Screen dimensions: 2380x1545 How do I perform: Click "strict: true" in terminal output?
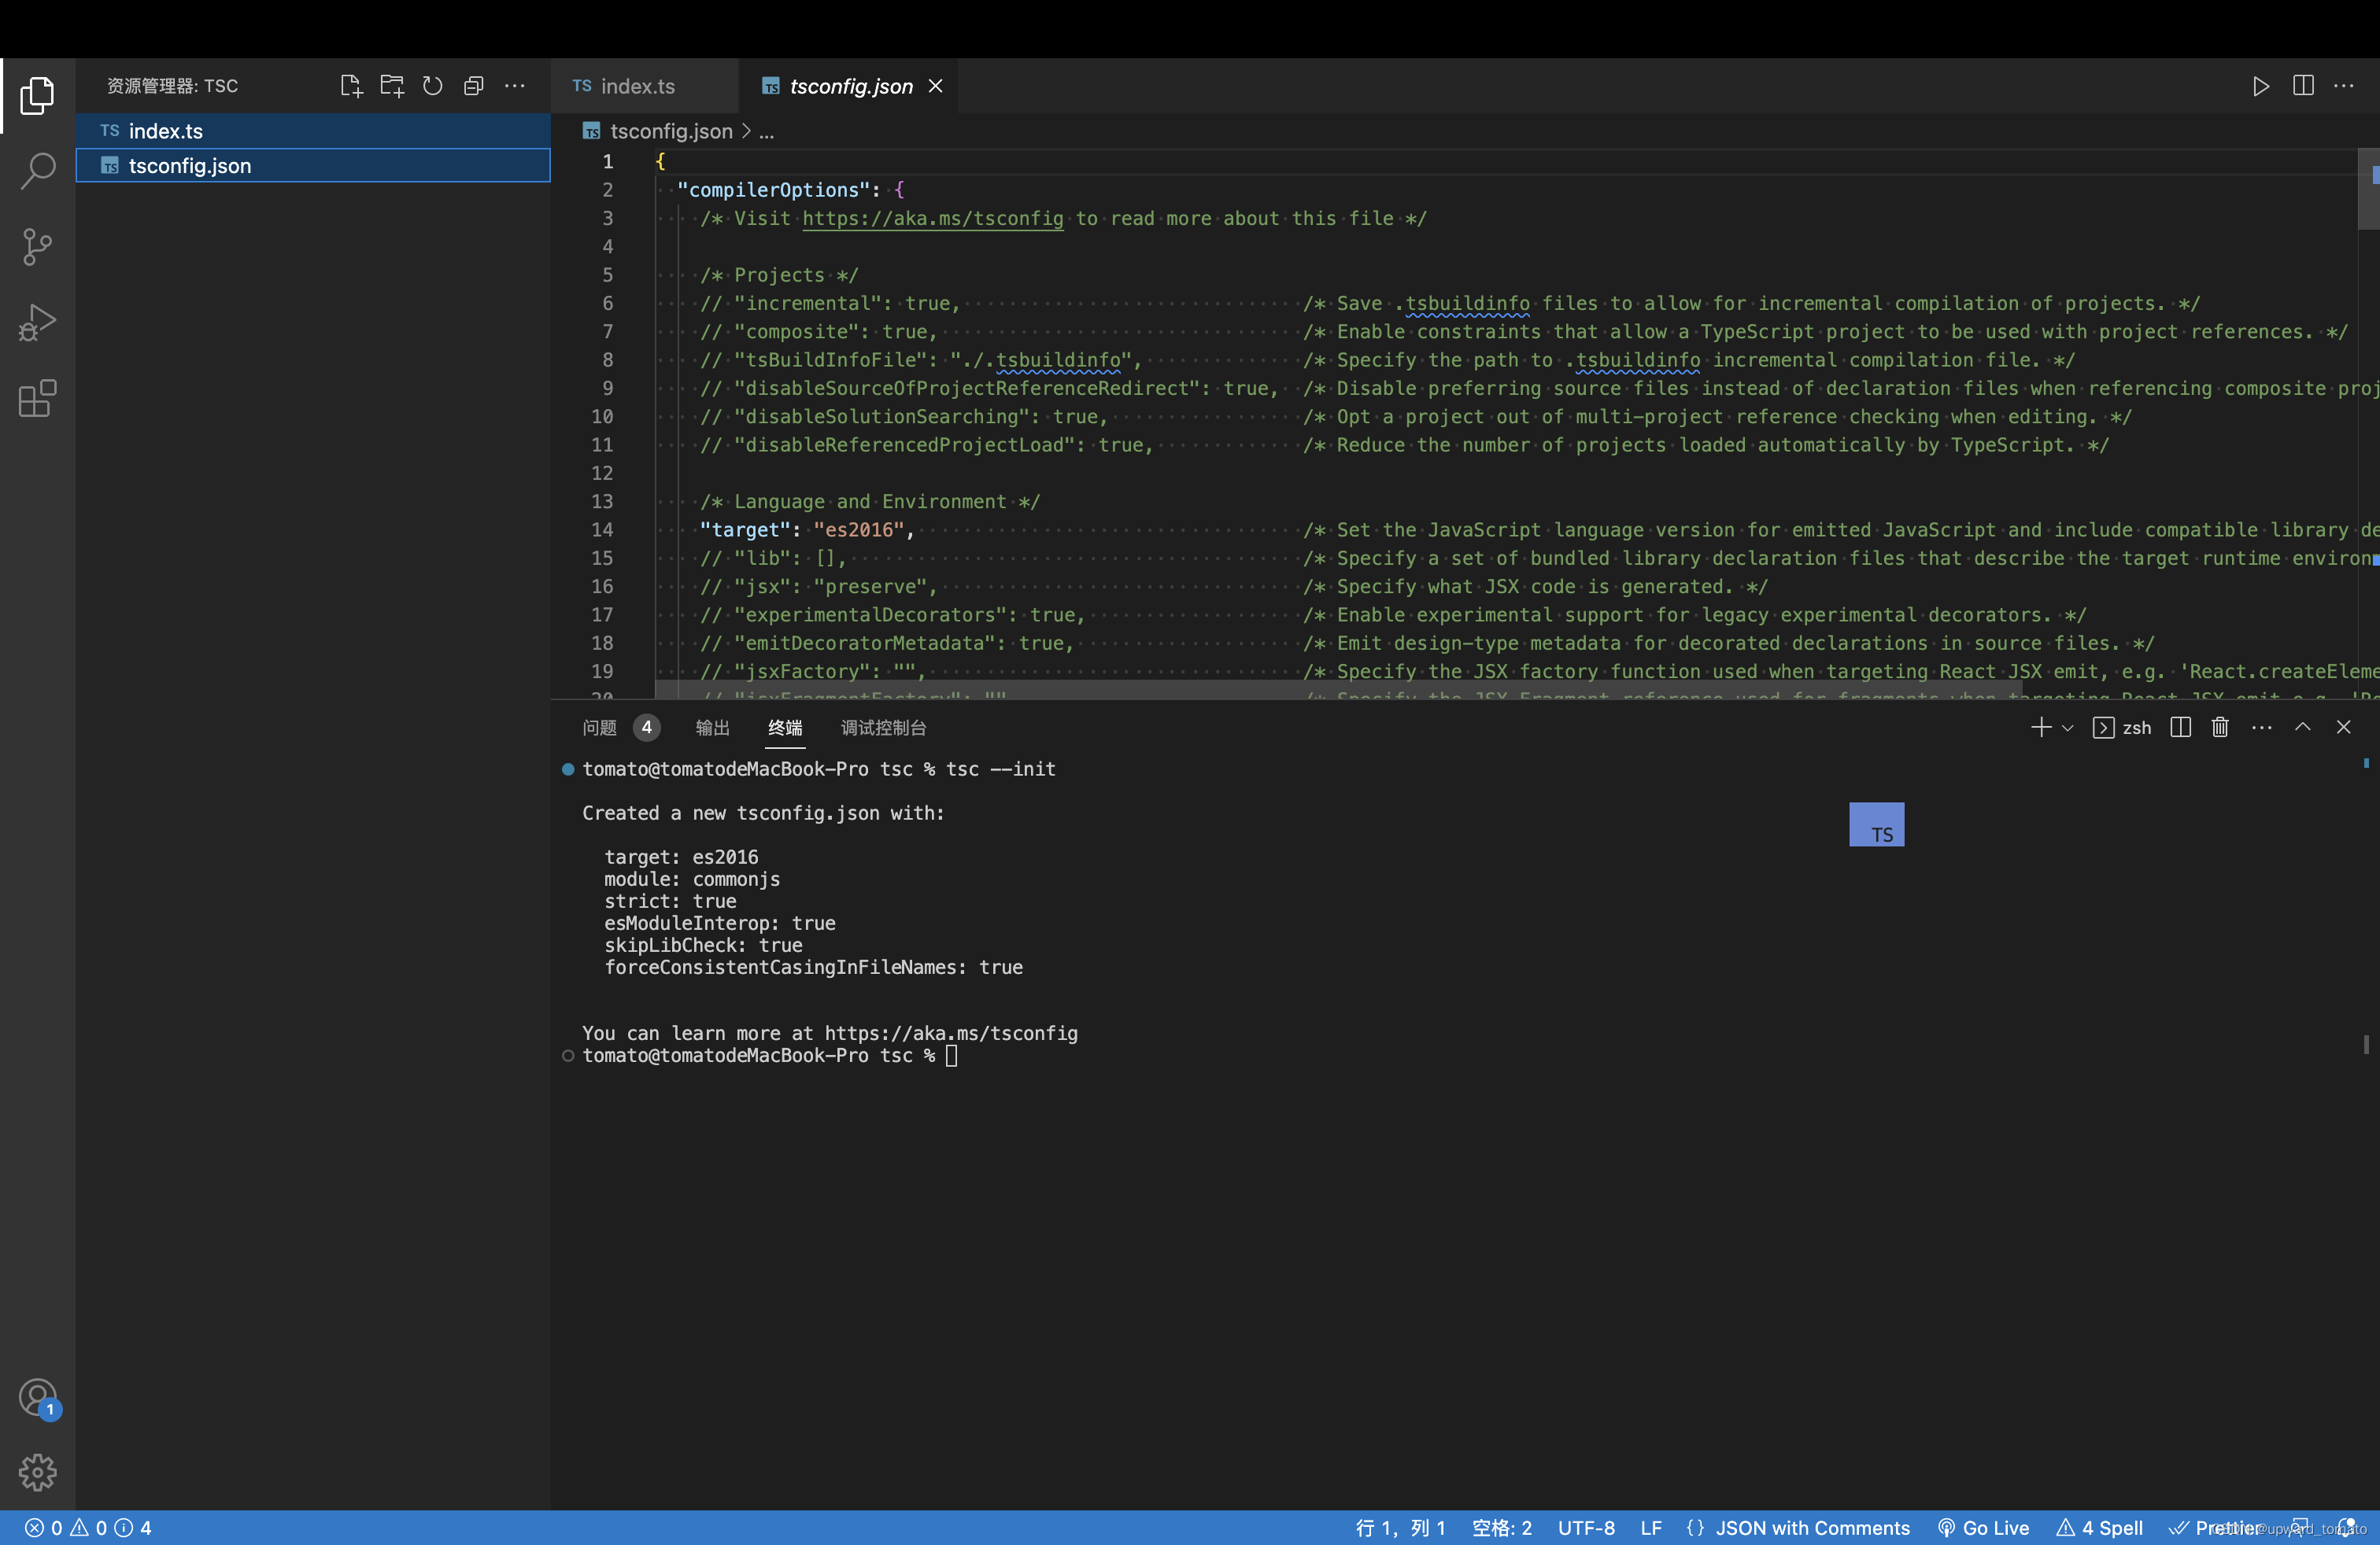669,902
